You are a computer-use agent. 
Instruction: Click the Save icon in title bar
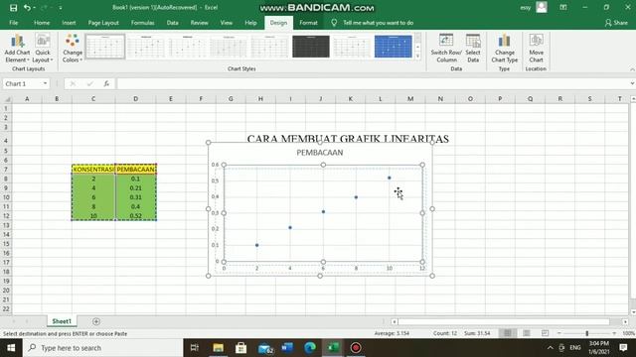point(13,7)
